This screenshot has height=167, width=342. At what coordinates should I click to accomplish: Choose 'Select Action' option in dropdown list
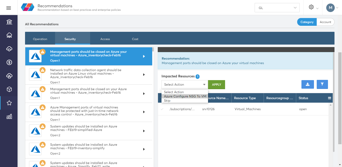(185, 92)
